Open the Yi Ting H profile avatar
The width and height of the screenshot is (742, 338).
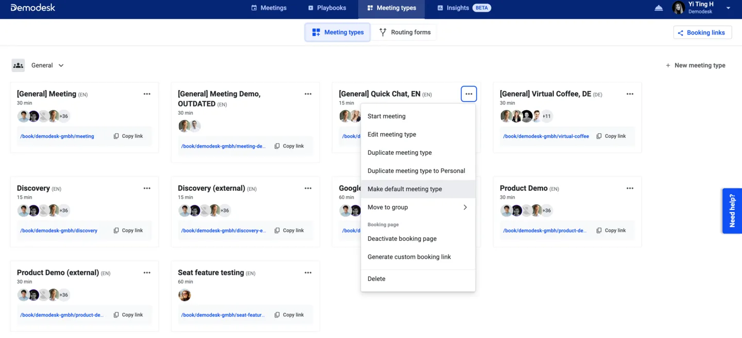coord(679,8)
